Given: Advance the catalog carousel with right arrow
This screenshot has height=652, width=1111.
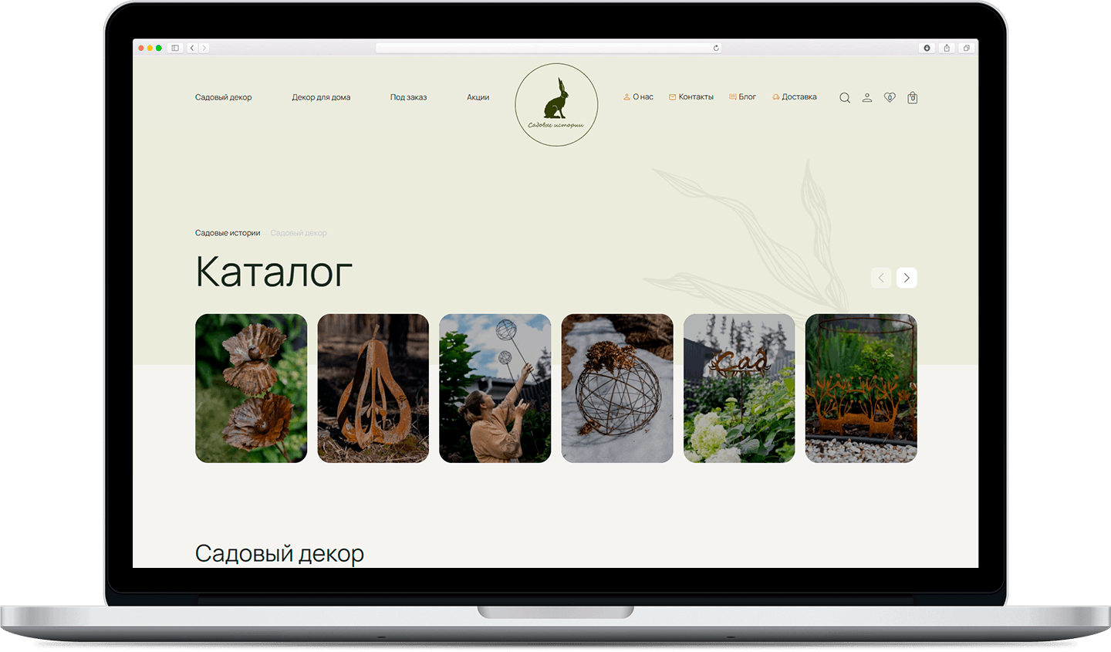Looking at the screenshot, I should point(907,277).
